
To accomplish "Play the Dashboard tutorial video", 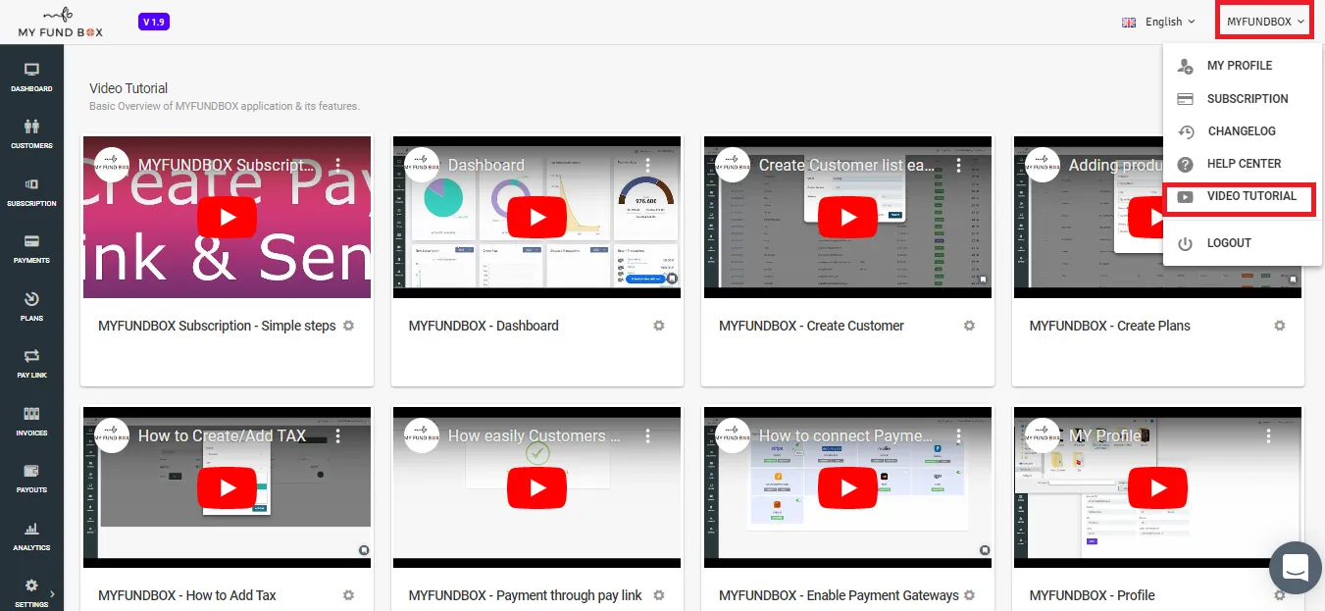I will pos(537,218).
